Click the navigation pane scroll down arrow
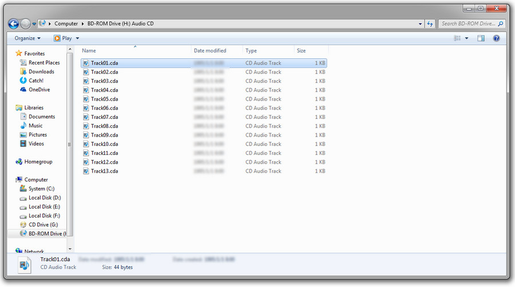 [71, 249]
